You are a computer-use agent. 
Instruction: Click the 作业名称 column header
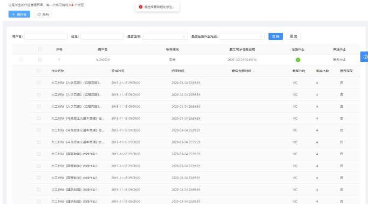click(58, 71)
